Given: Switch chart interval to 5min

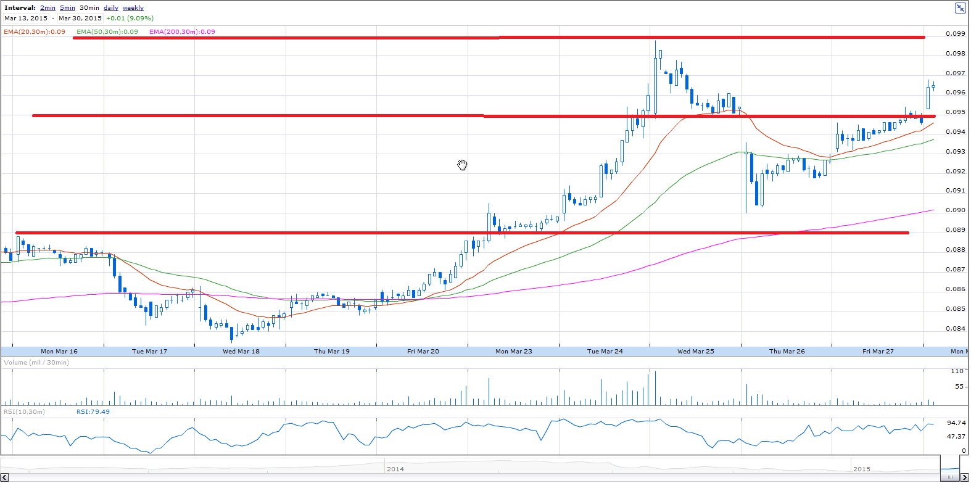Looking at the screenshot, I should (x=67, y=8).
